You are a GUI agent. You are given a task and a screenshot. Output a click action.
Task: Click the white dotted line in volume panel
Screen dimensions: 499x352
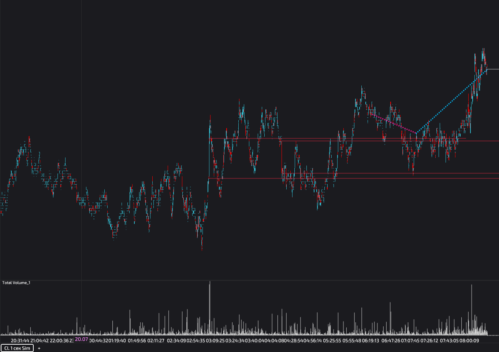(x=494, y=335)
